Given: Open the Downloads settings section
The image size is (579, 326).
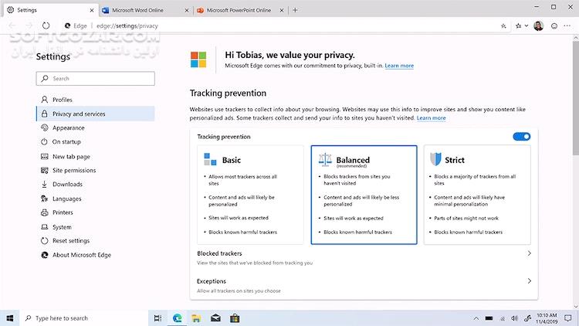Looking at the screenshot, I should 95,184.
